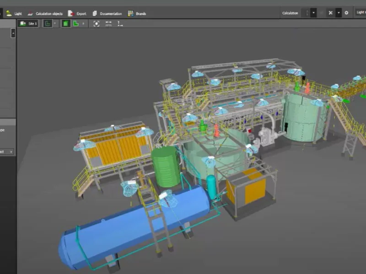Open the Export mode tab
This screenshot has height=274, width=366.
click(77, 14)
